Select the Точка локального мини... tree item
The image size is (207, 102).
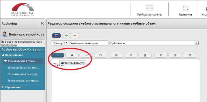24,81
